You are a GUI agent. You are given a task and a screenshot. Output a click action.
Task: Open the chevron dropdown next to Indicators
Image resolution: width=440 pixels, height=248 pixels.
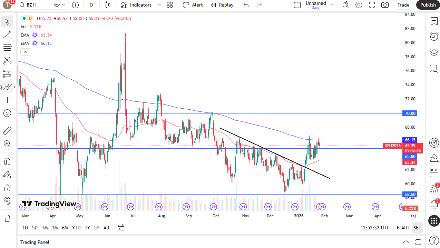click(159, 5)
